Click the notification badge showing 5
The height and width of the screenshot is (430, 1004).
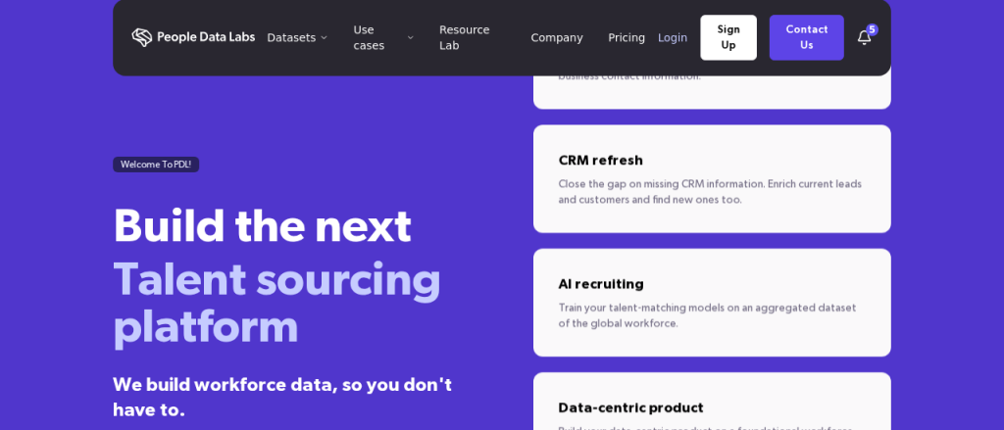[x=872, y=29]
